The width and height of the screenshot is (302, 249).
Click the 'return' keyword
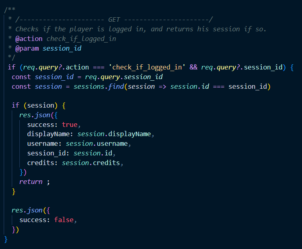31,182
